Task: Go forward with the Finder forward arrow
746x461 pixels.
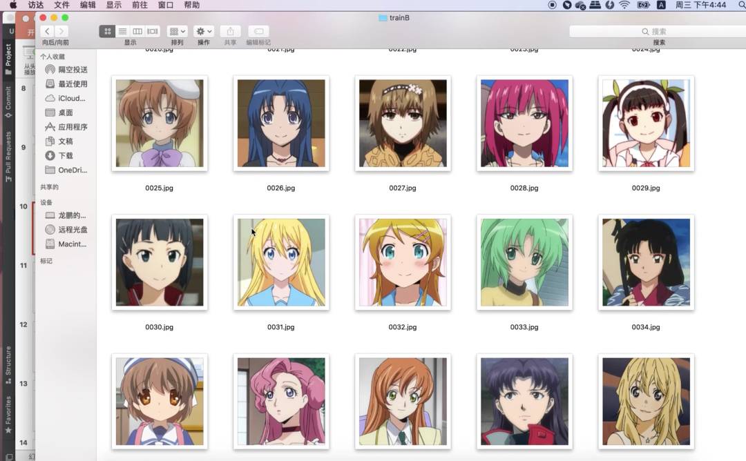Action: (61, 31)
